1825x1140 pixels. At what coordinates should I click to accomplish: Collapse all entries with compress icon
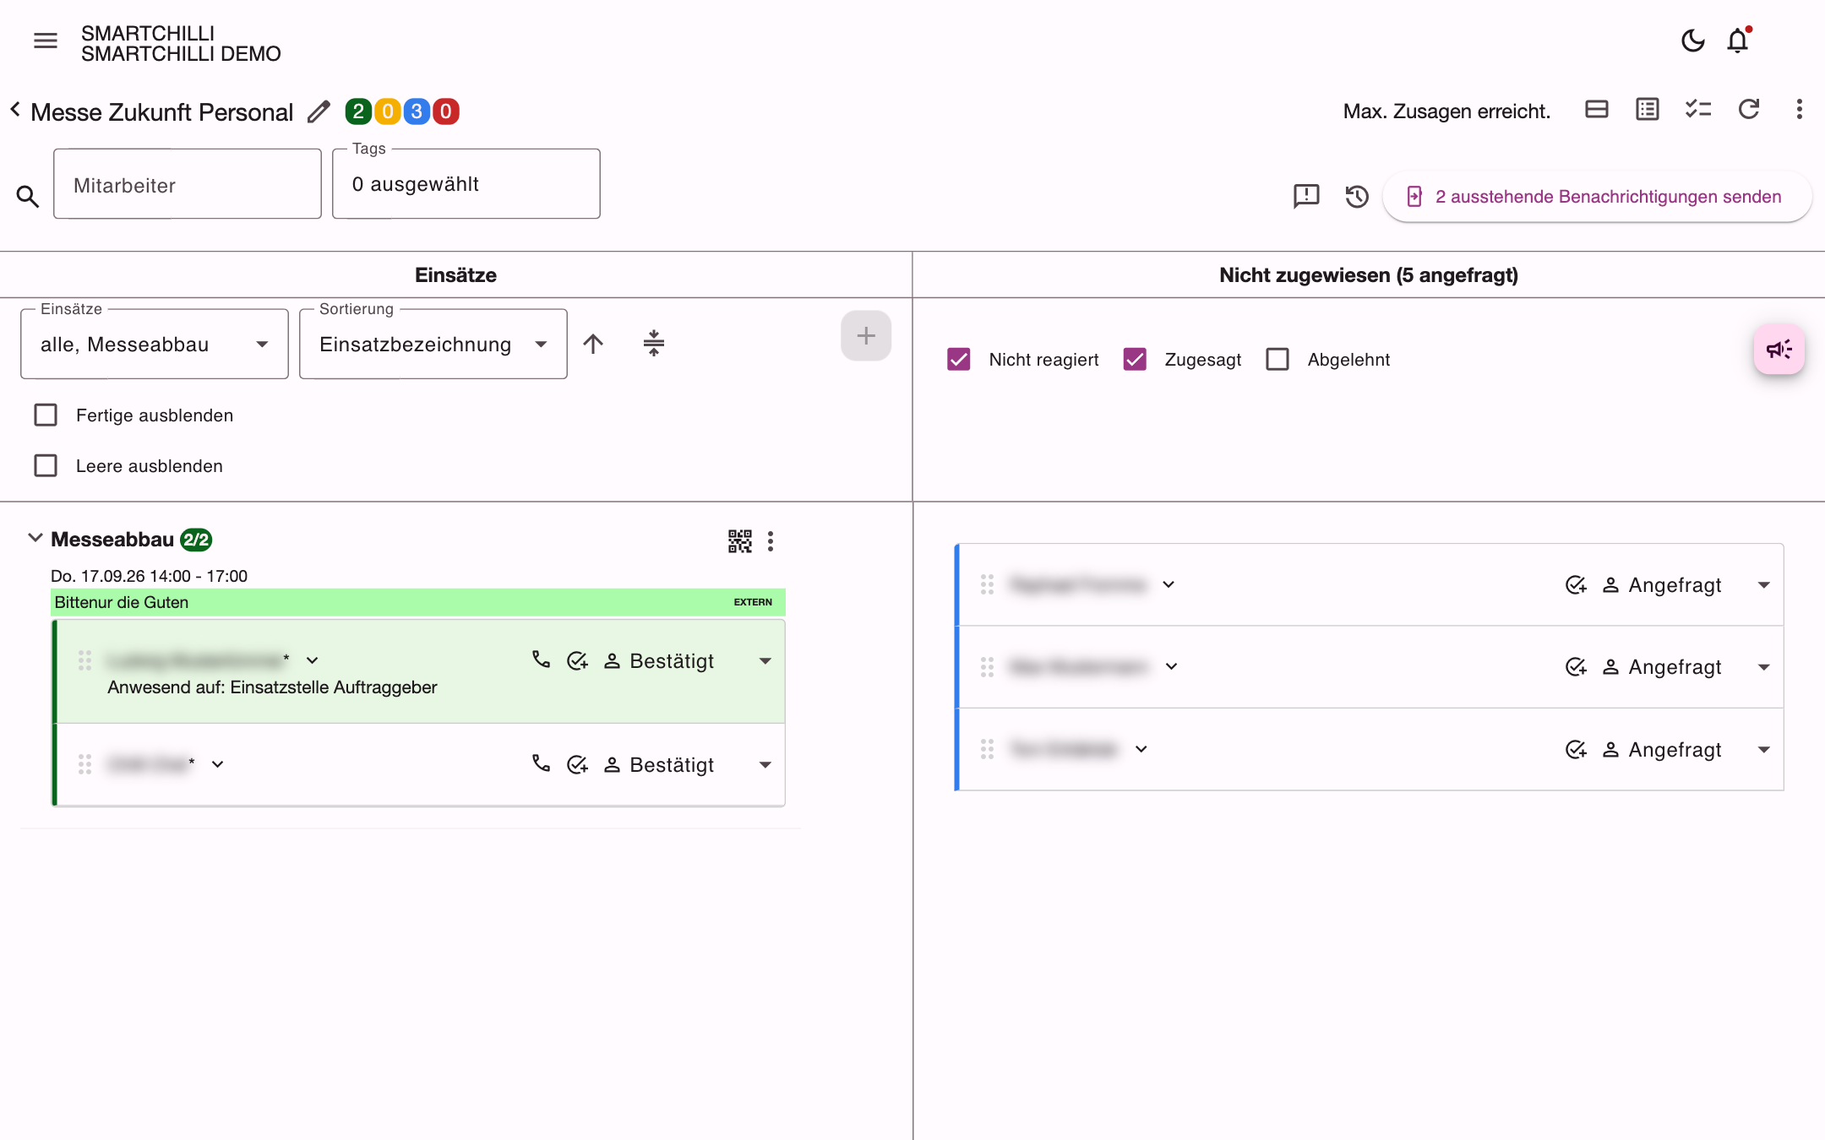[654, 343]
